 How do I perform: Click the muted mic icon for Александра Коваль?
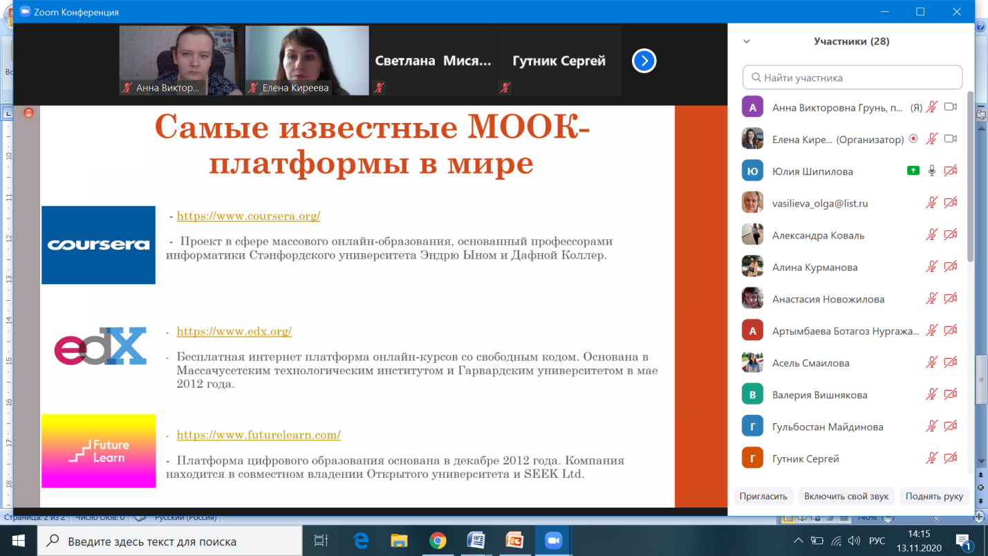click(932, 235)
